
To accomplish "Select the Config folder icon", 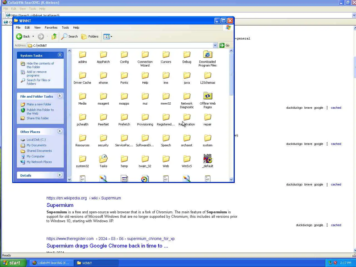I will [124, 55].
